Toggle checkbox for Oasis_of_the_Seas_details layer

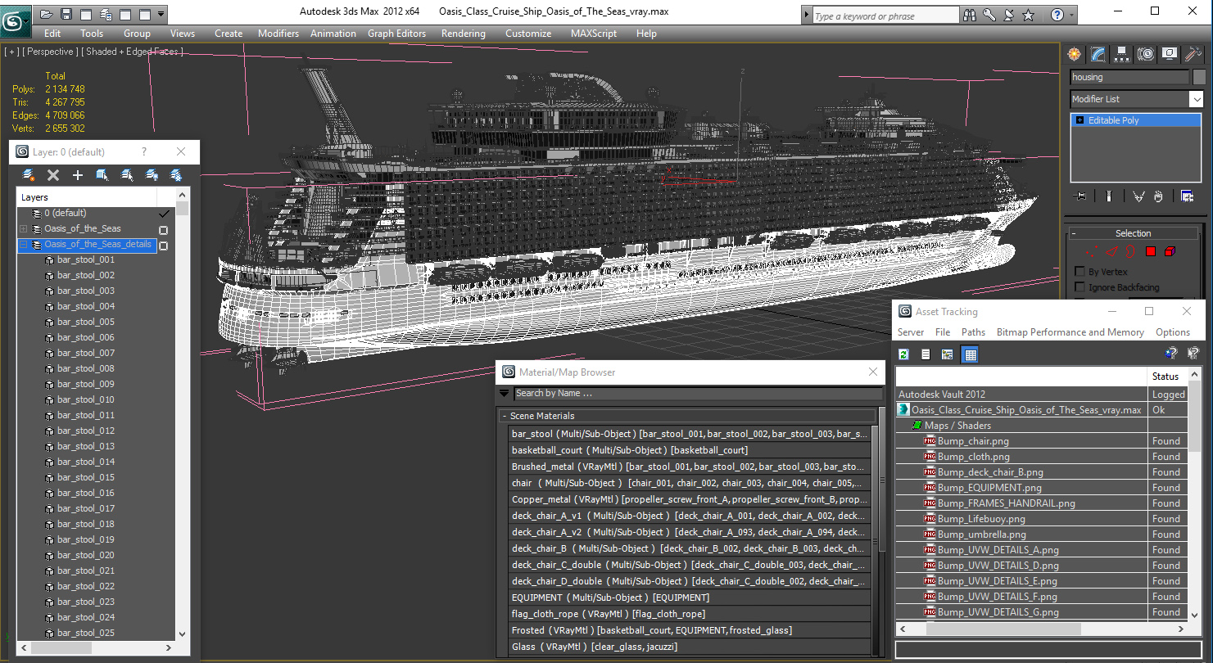click(163, 245)
